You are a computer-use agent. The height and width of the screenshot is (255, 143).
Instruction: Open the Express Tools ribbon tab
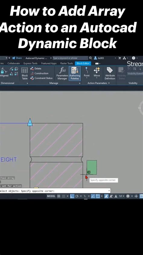tap(30, 63)
